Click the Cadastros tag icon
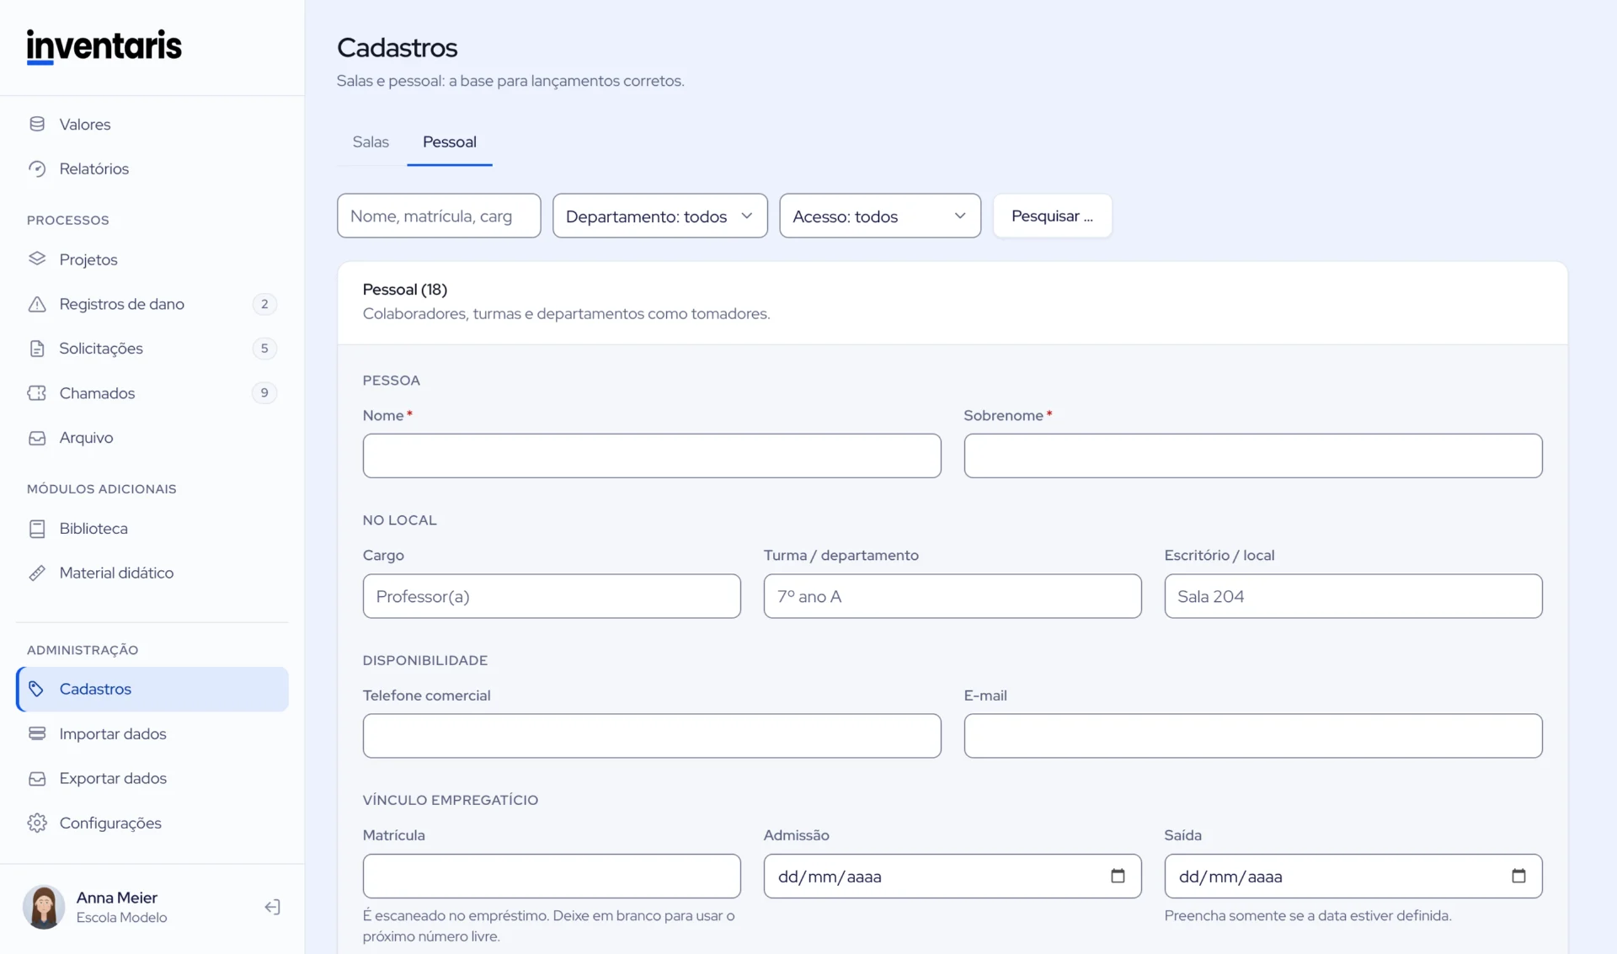The height and width of the screenshot is (954, 1617). tap(36, 689)
